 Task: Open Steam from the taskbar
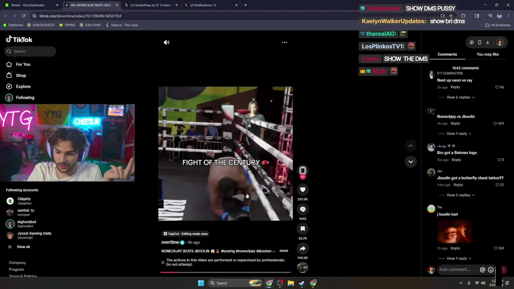[302, 283]
